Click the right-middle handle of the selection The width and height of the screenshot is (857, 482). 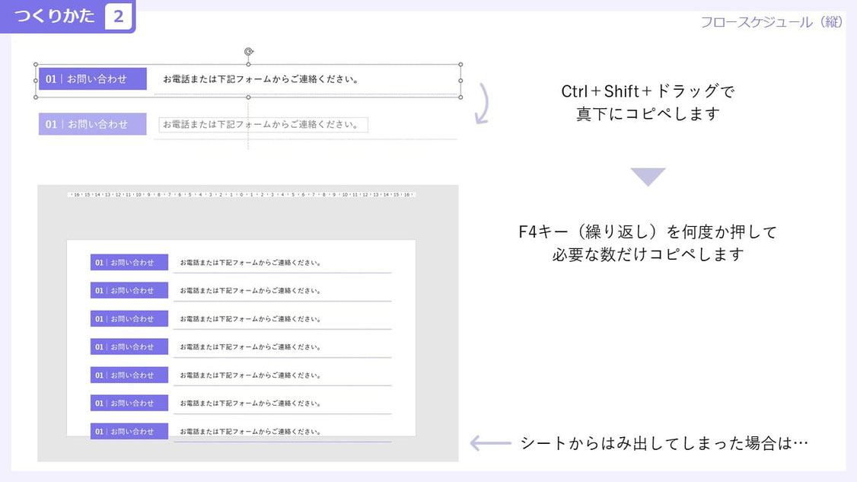tap(460, 81)
